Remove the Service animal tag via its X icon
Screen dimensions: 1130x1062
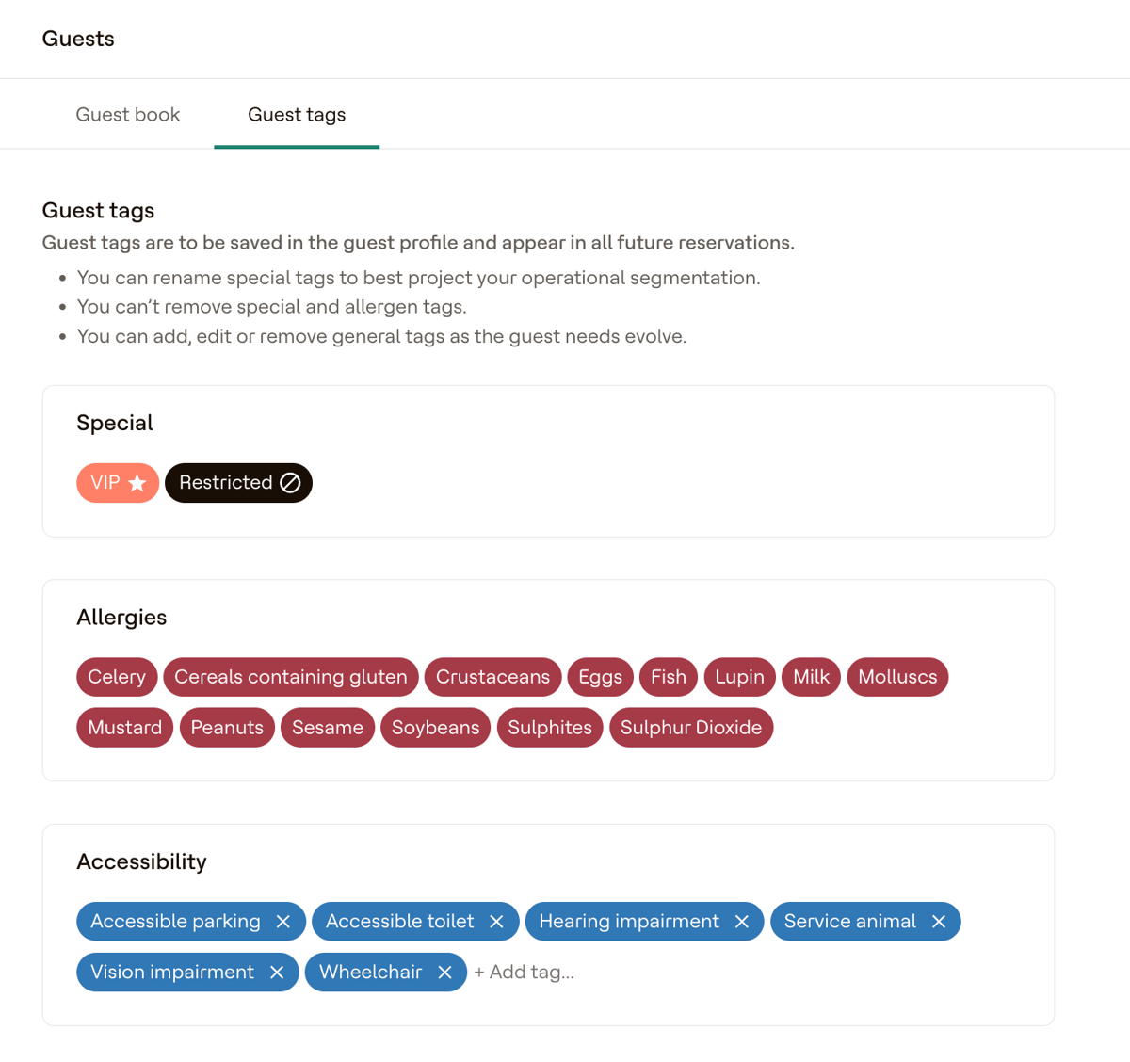click(938, 922)
